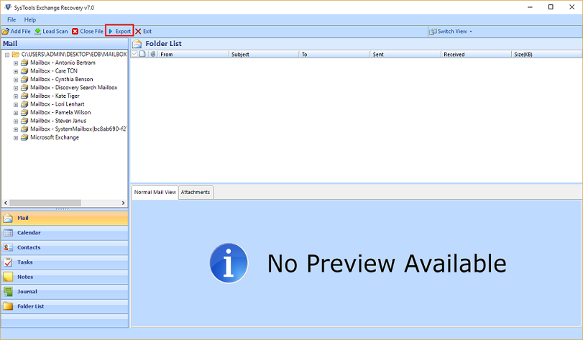Click the Export toolbar button
This screenshot has height=340, width=583.
[x=119, y=31]
